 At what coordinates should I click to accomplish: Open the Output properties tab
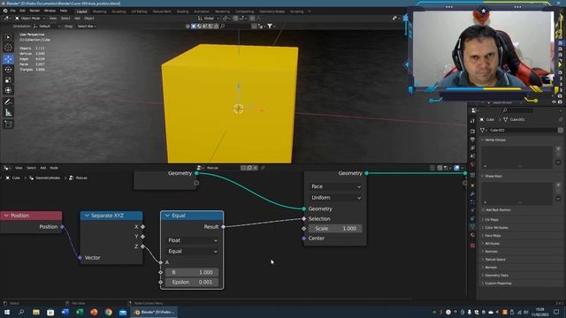(x=472, y=140)
